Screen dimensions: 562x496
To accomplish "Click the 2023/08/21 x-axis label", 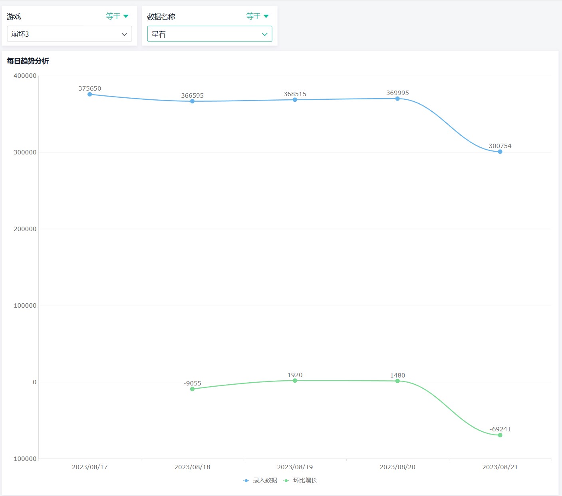I will click(x=500, y=467).
